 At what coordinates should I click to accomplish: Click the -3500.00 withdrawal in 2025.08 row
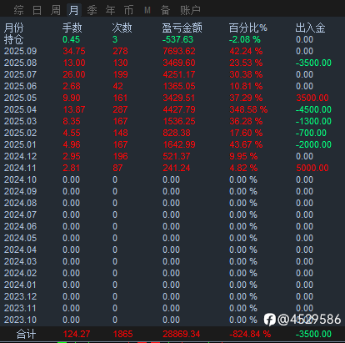pos(313,63)
